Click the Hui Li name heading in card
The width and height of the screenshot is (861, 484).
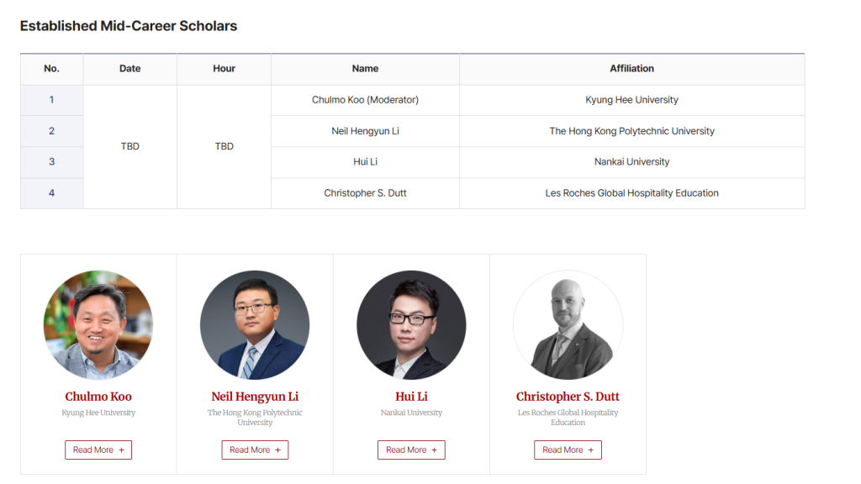[x=411, y=397]
